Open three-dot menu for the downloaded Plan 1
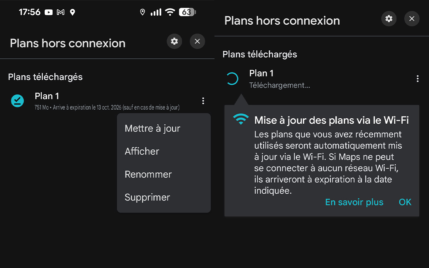429x268 pixels. click(x=203, y=101)
